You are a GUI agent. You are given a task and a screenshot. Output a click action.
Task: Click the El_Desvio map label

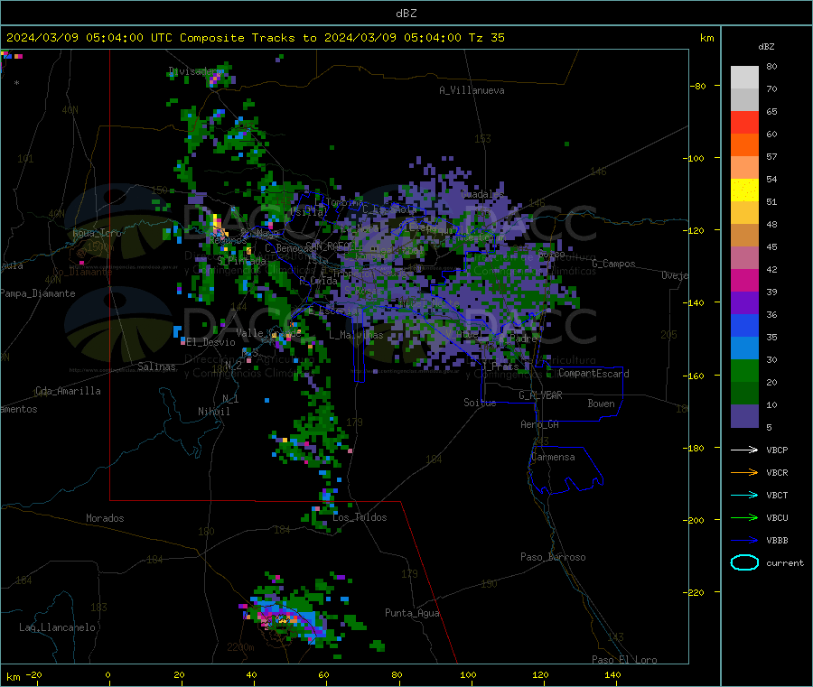(x=210, y=342)
